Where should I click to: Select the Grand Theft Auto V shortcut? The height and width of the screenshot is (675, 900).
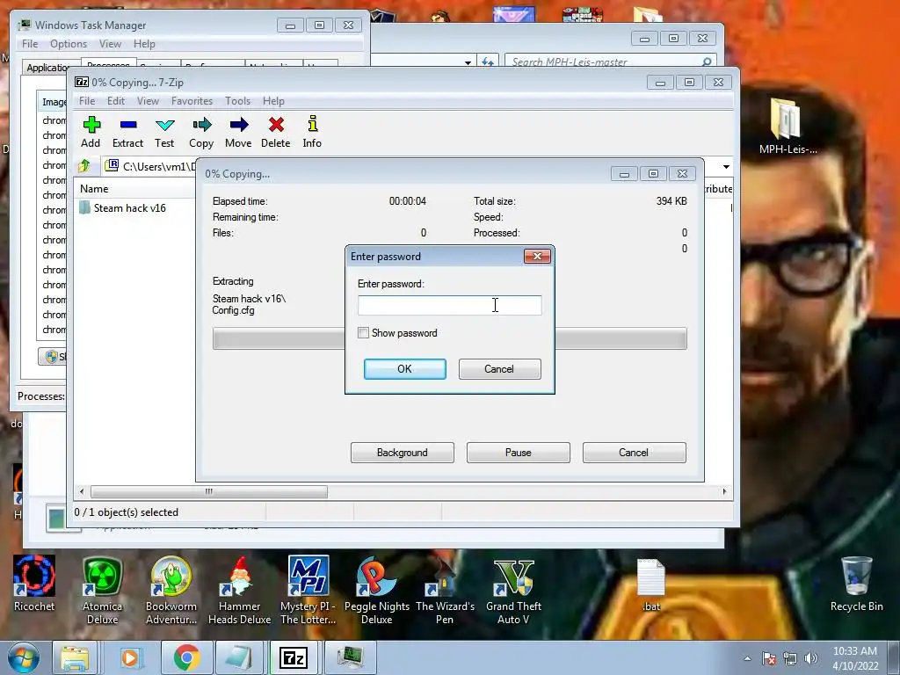[x=513, y=590]
